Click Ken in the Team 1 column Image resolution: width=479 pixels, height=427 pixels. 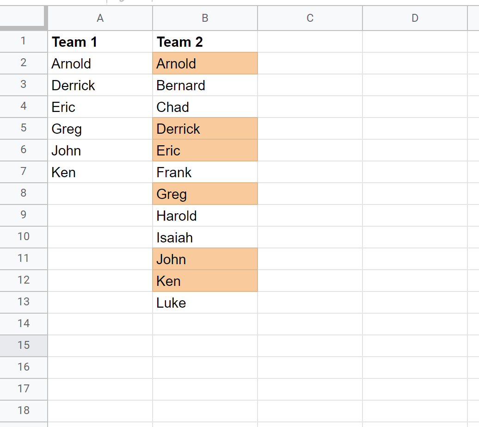click(x=100, y=173)
